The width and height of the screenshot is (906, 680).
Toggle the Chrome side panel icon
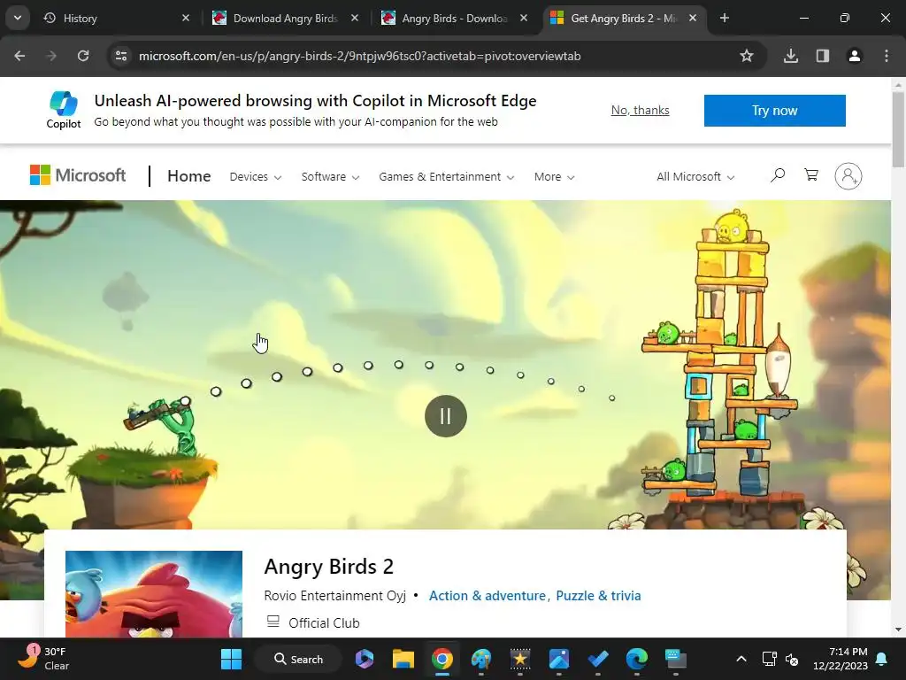(823, 56)
